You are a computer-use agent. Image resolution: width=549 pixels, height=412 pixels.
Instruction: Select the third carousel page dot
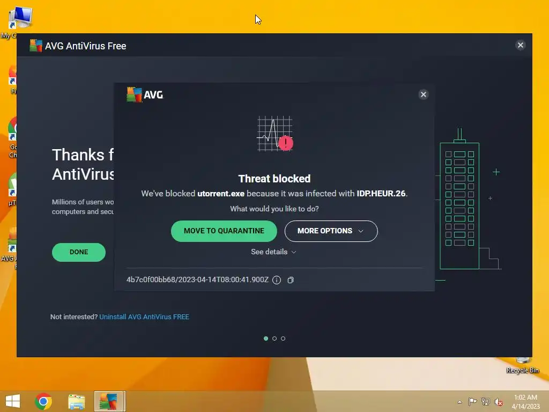tap(283, 339)
